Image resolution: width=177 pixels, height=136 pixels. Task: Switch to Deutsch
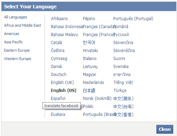click(59, 75)
